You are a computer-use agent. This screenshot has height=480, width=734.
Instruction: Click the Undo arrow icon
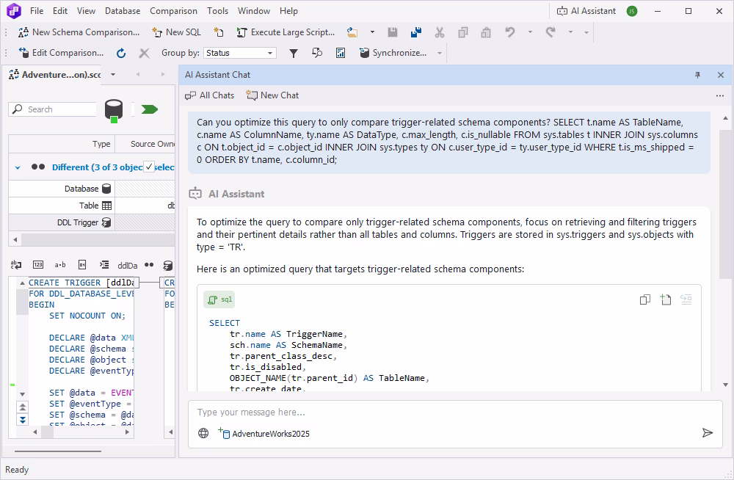point(510,32)
